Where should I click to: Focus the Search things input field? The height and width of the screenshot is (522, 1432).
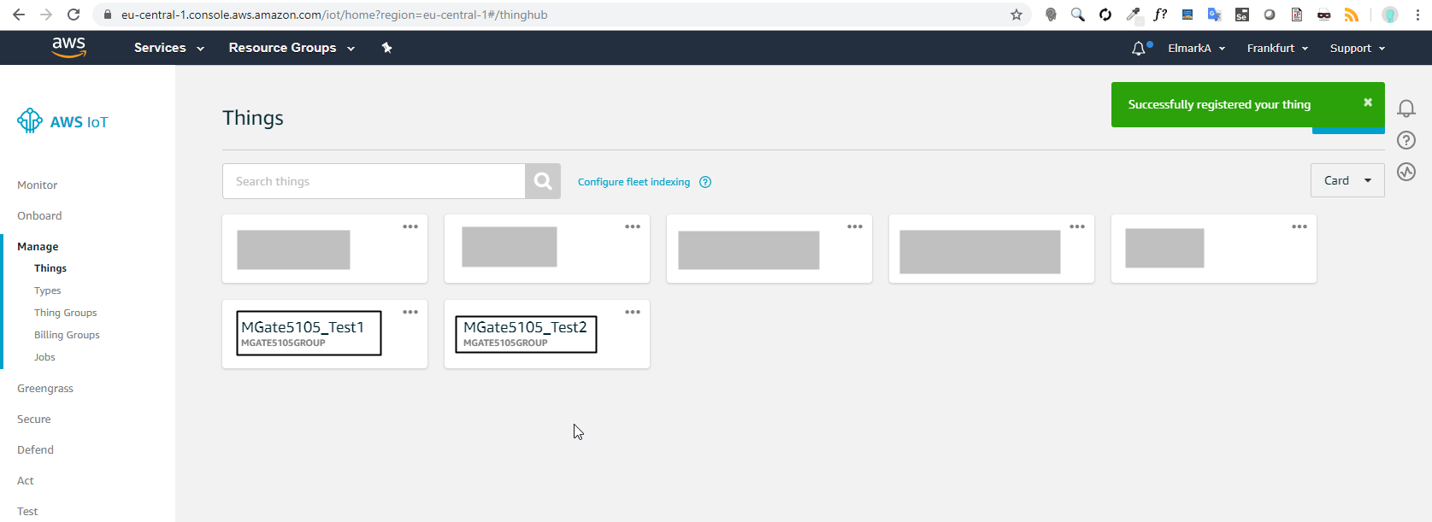tap(374, 181)
